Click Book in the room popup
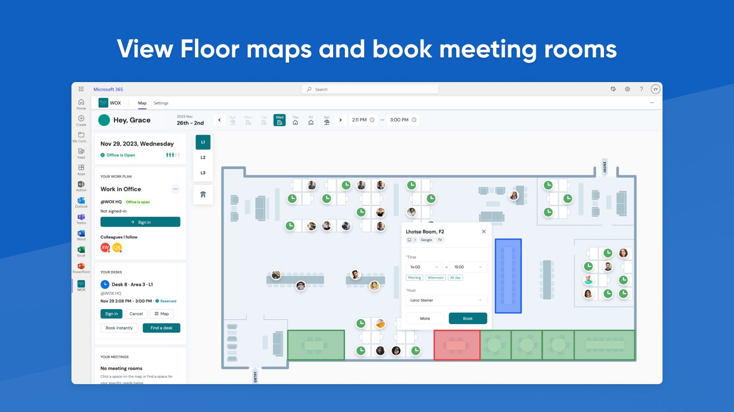The width and height of the screenshot is (734, 412). (x=468, y=318)
